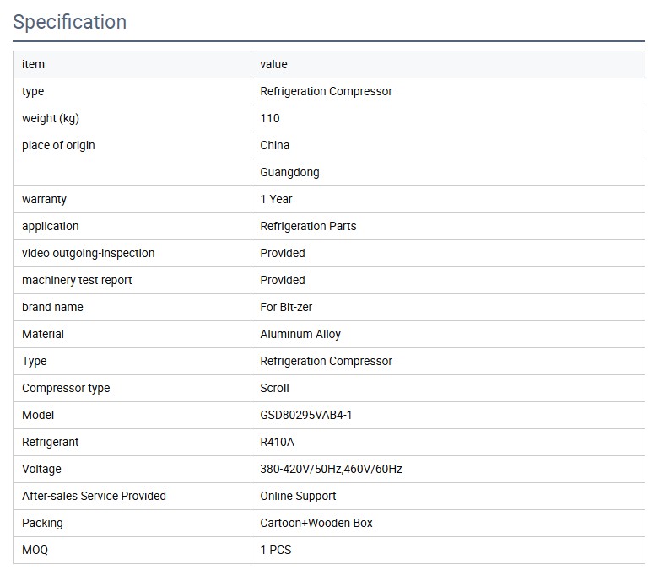Screen dimensions: 659x575
Task: Select the 'Aluminum Alloy' material value
Action: (x=300, y=334)
